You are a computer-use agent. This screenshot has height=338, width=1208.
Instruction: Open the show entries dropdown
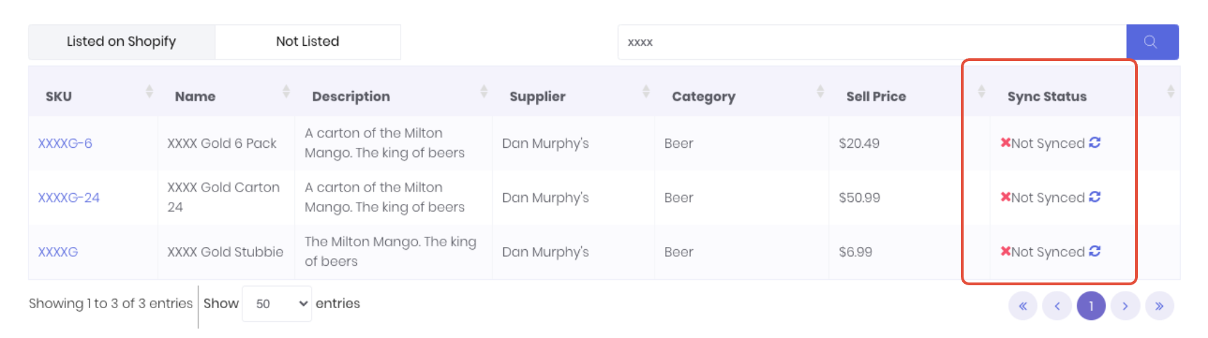click(276, 304)
